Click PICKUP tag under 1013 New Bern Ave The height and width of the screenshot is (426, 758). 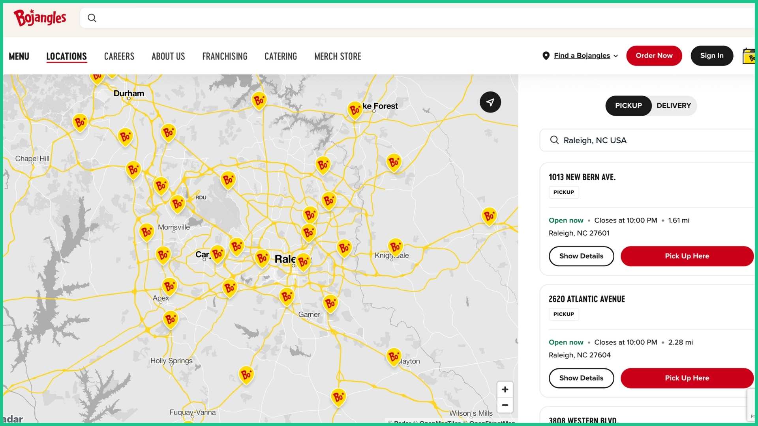564,192
